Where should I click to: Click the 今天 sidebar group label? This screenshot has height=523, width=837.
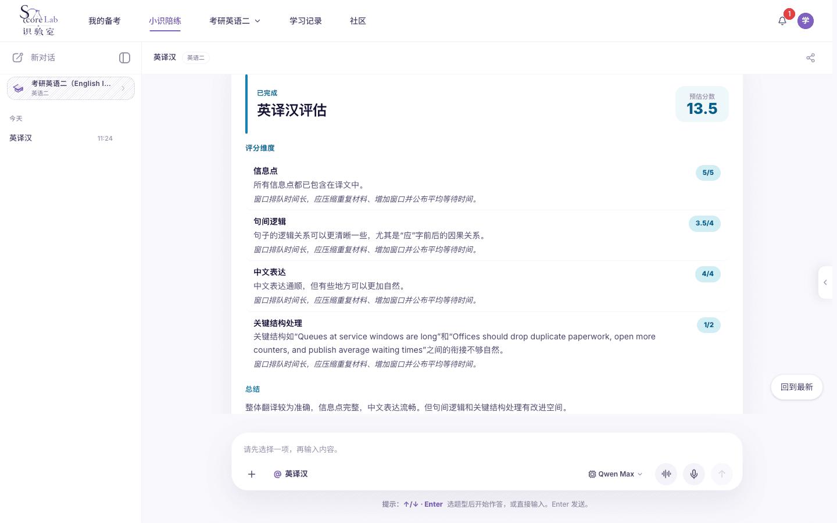coord(16,119)
